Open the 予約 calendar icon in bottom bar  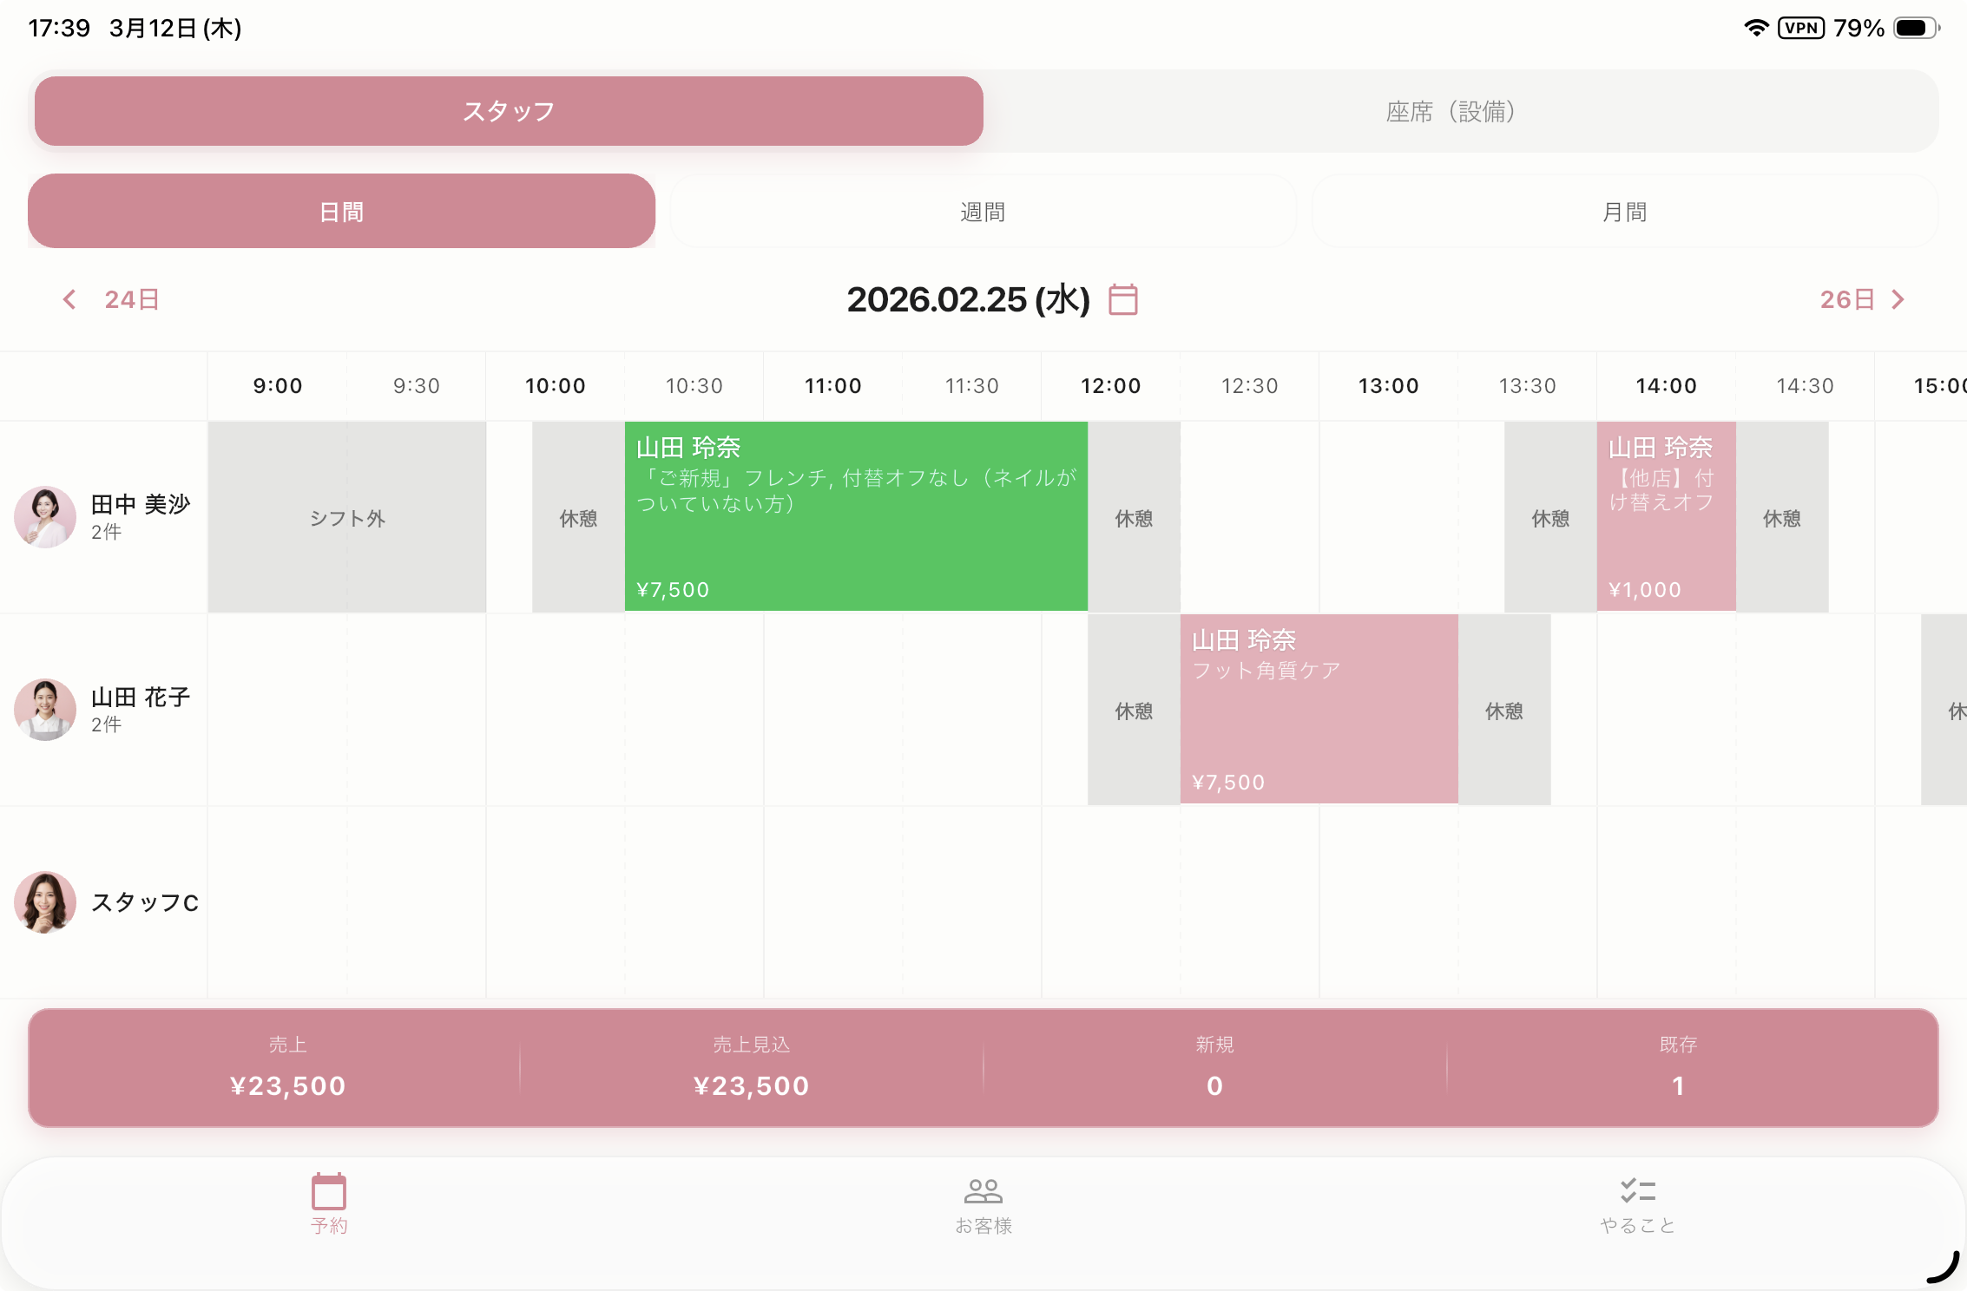tap(329, 1191)
